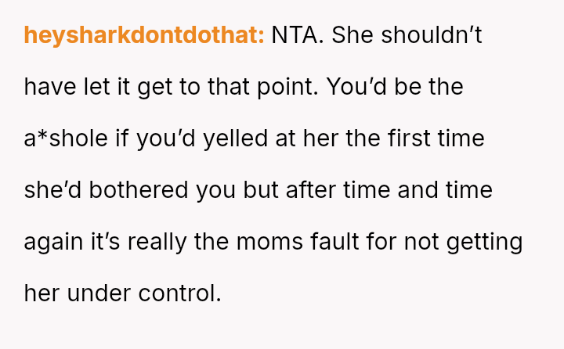Click the phrase 'and time' ending the fourth line
Image resolution: width=564 pixels, height=349 pixels.
445,190
